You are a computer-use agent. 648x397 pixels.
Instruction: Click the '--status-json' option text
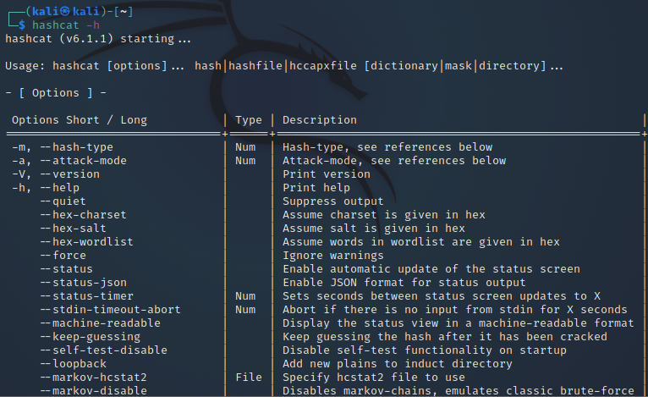coord(83,283)
